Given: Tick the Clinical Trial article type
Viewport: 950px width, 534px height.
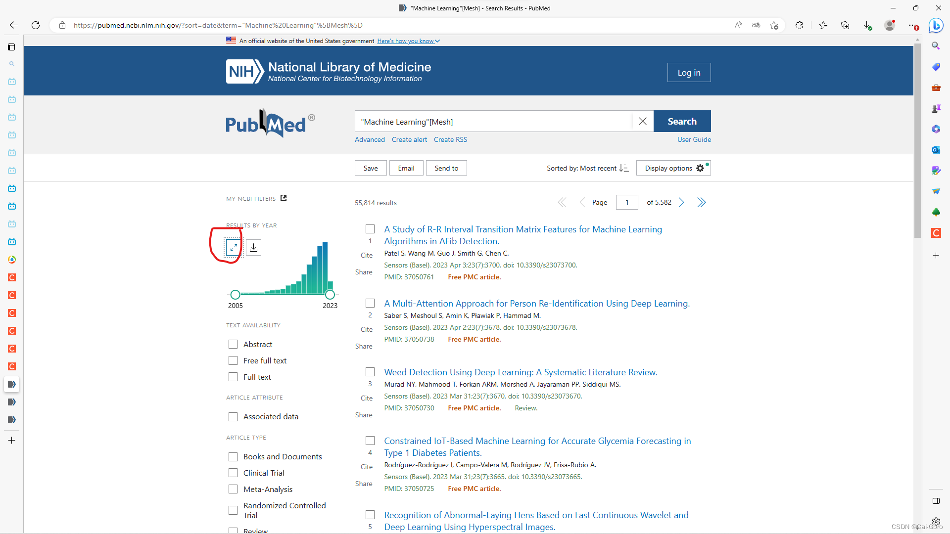Looking at the screenshot, I should coord(233,473).
